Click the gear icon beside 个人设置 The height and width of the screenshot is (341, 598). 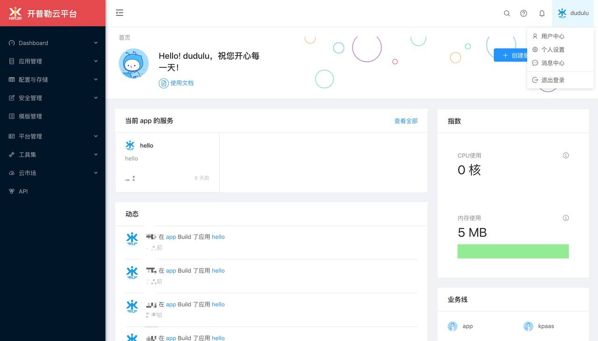coord(535,50)
